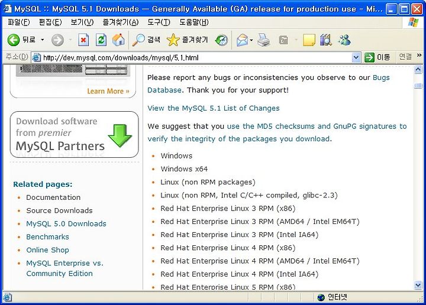The width and height of the screenshot is (426, 305).
Task: Click the Print icon
Action: coord(263,40)
